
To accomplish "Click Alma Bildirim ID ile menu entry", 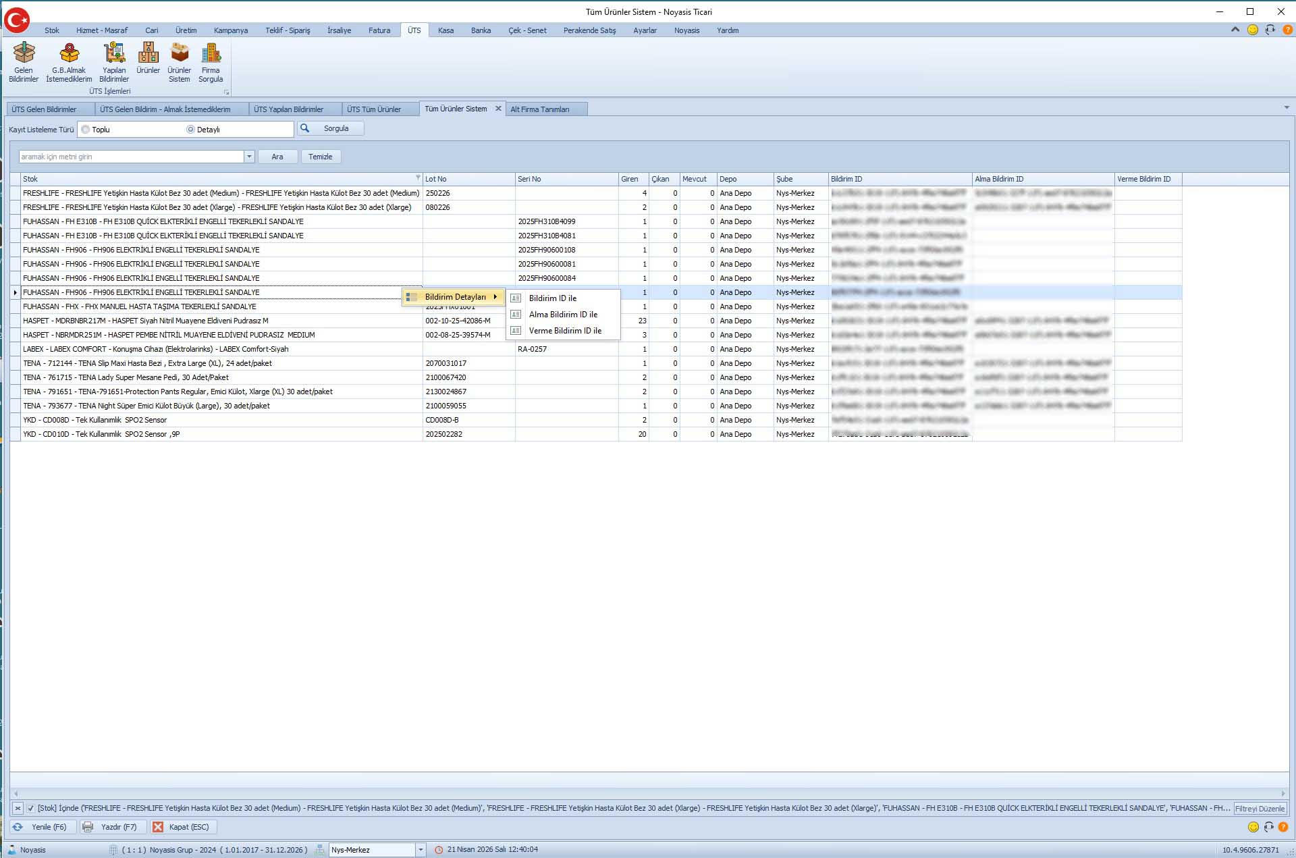I will click(x=563, y=315).
